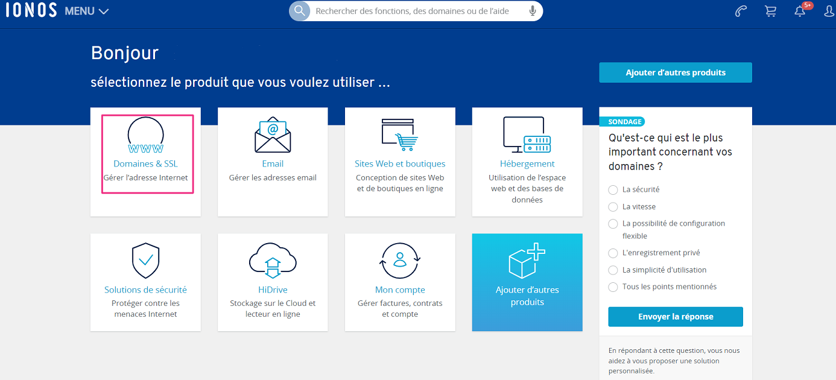The width and height of the screenshot is (836, 380).
Task: Click the 'Gérer l'adresse Internet' text
Action: (x=145, y=177)
